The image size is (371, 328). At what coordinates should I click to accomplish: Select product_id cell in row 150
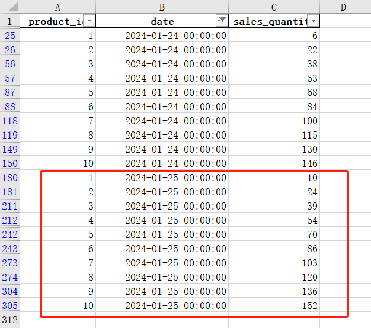57,163
